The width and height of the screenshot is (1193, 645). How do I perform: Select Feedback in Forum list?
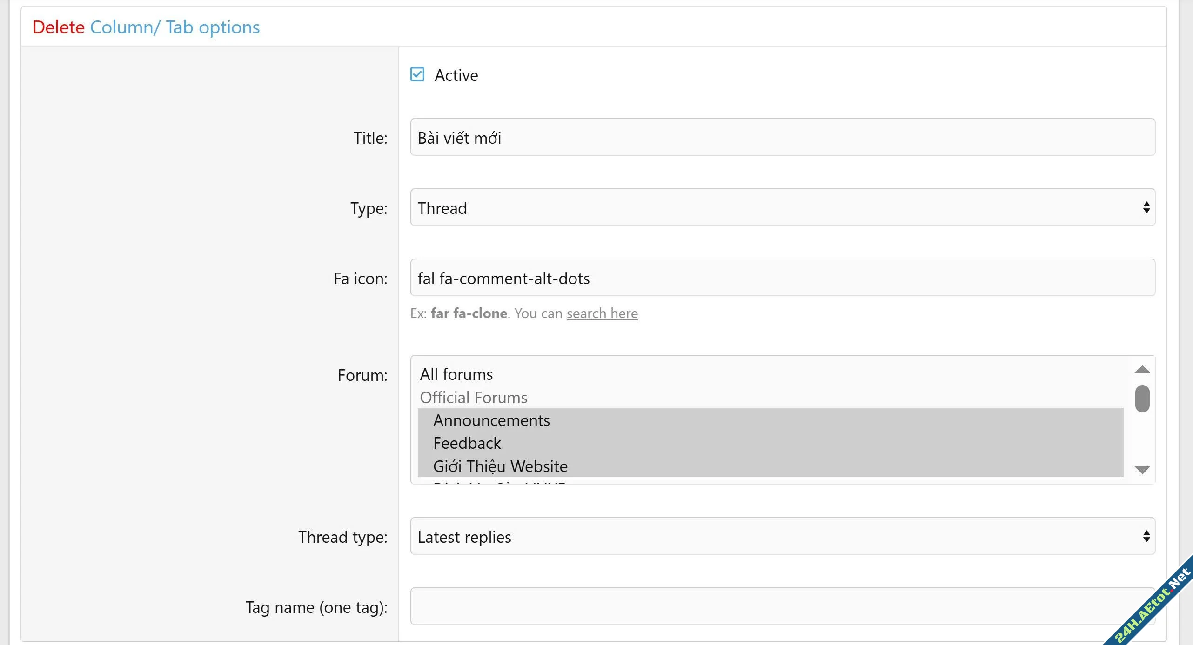click(x=467, y=443)
